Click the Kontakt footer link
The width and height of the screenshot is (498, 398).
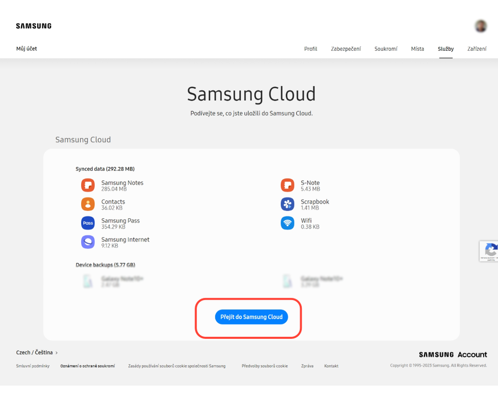(x=332, y=366)
